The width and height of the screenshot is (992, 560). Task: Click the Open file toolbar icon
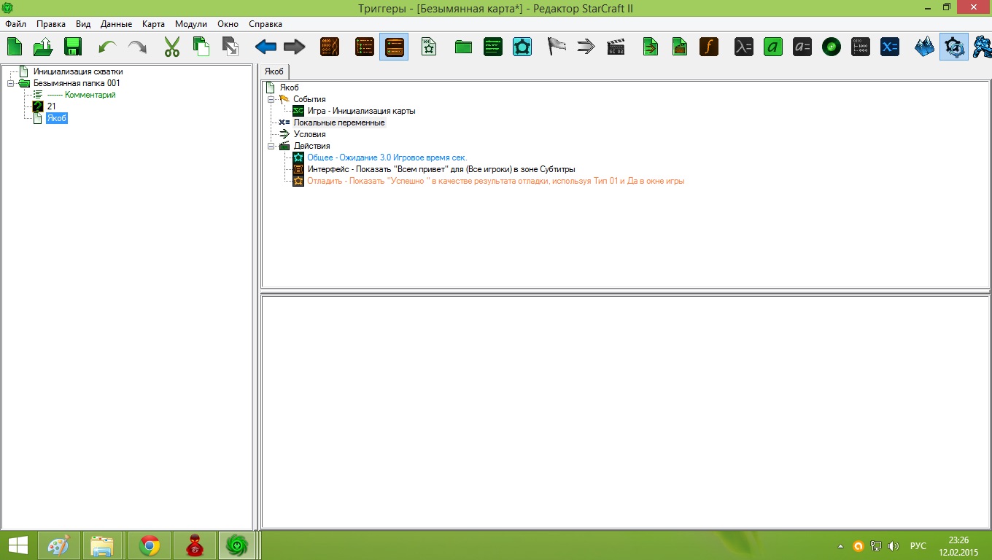click(x=43, y=47)
